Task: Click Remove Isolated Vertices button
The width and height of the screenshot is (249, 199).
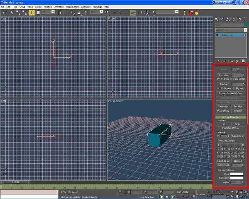Action: [x=230, y=93]
